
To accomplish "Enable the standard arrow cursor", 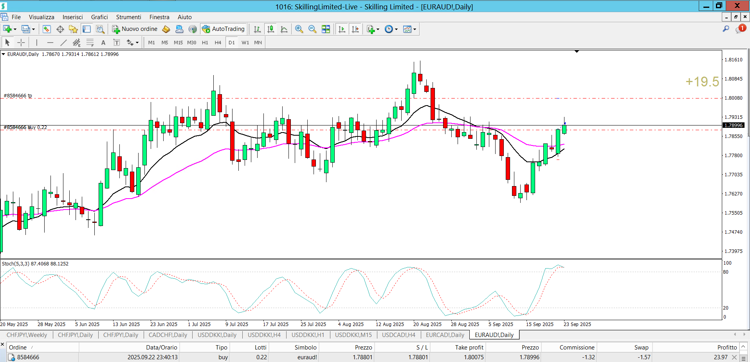I will pyautogui.click(x=7, y=43).
